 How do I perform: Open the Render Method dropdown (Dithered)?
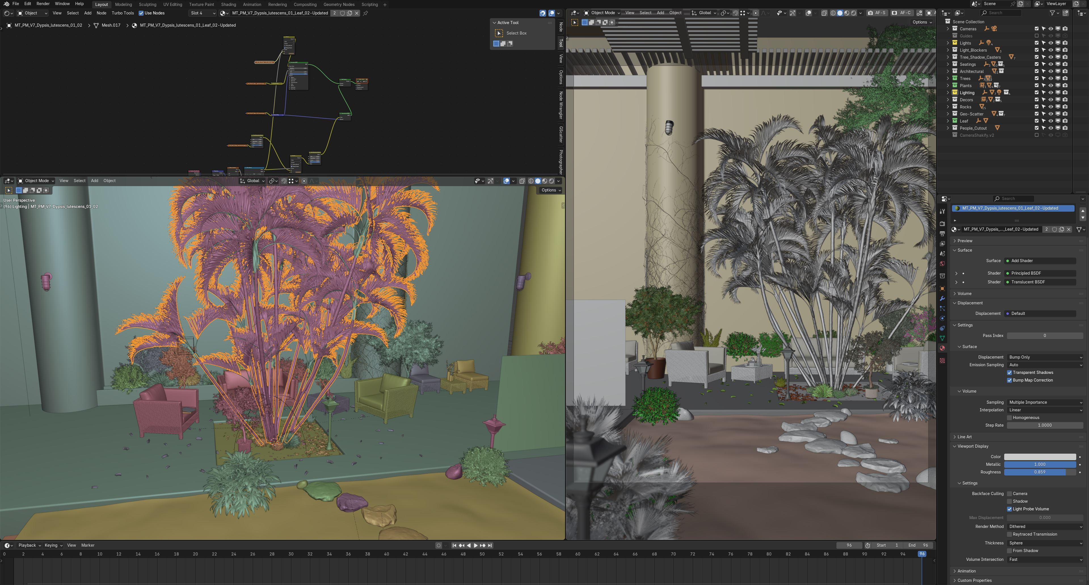point(1045,527)
